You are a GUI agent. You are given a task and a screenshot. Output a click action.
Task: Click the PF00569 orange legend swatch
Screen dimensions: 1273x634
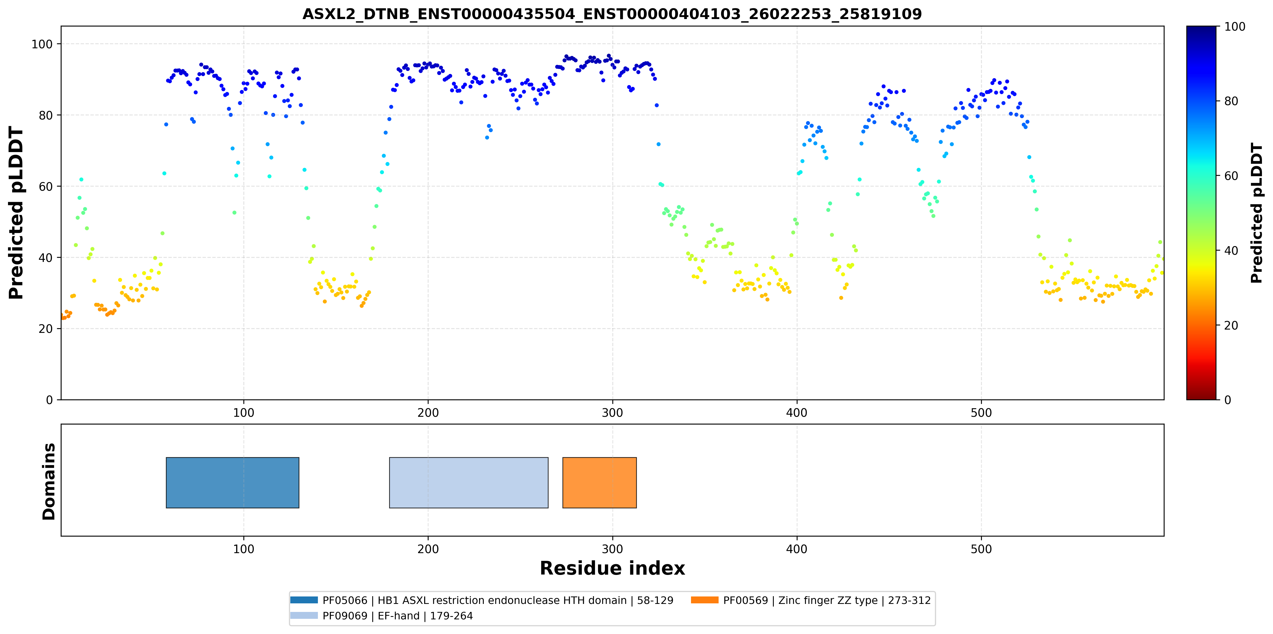click(705, 600)
